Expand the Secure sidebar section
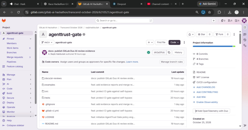The width and height of the screenshot is (248, 130). pyautogui.click(x=30, y=98)
